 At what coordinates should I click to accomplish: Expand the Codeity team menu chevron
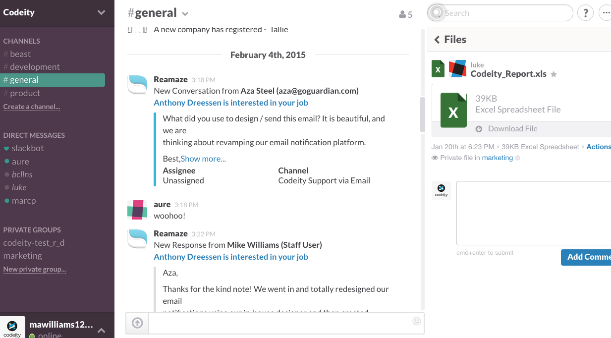(x=102, y=12)
